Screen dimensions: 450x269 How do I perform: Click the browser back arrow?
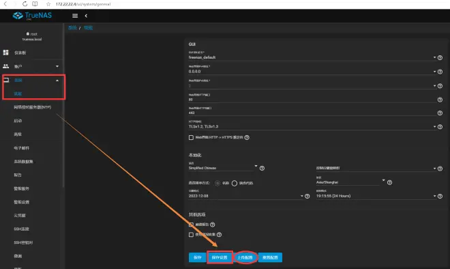point(5,4)
